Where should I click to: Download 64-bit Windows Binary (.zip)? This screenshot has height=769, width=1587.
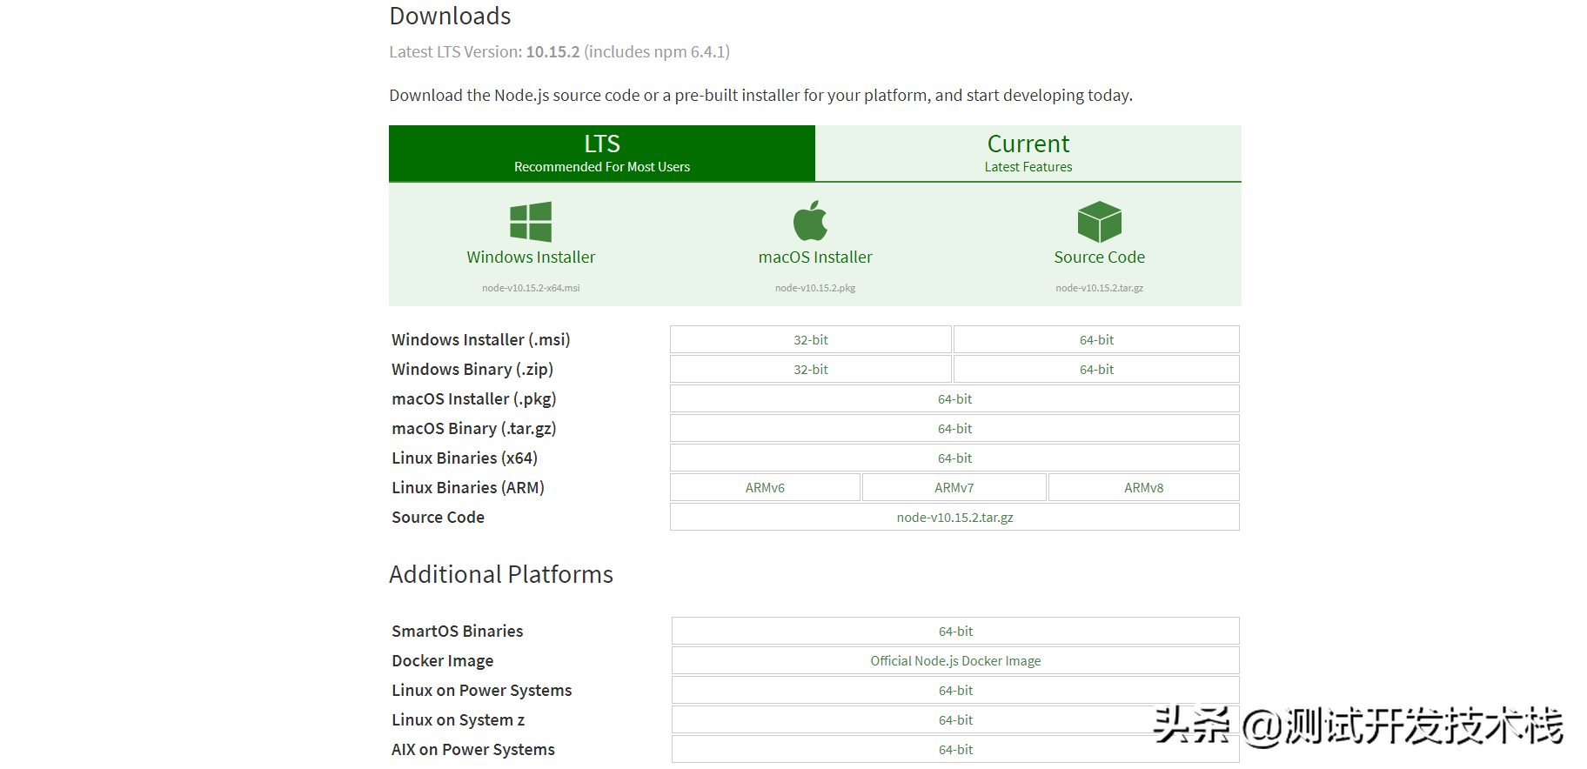coord(1096,369)
